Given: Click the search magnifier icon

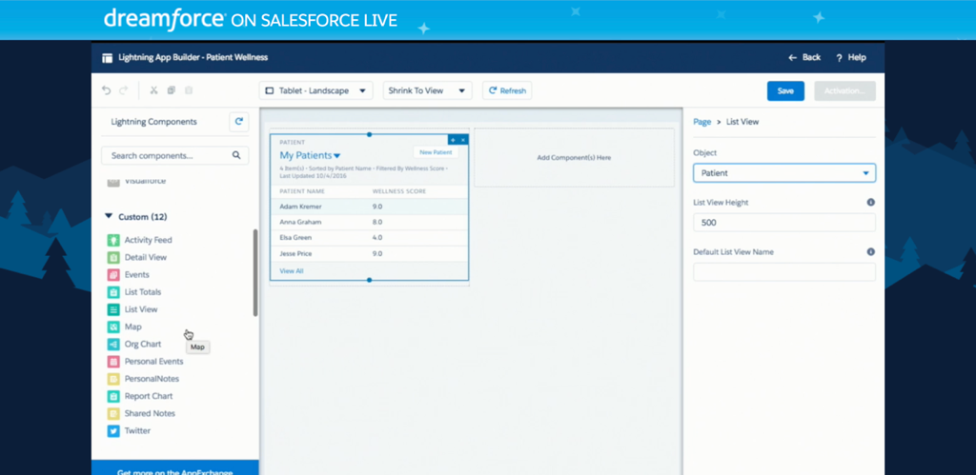Looking at the screenshot, I should point(236,155).
